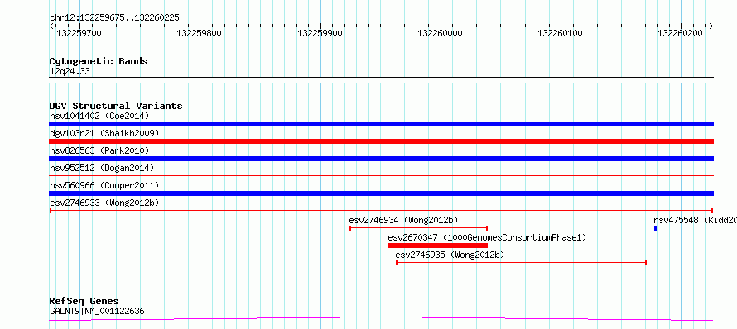Collapse the DGV Structural Variants heading
The width and height of the screenshot is (737, 329).
pos(116,106)
